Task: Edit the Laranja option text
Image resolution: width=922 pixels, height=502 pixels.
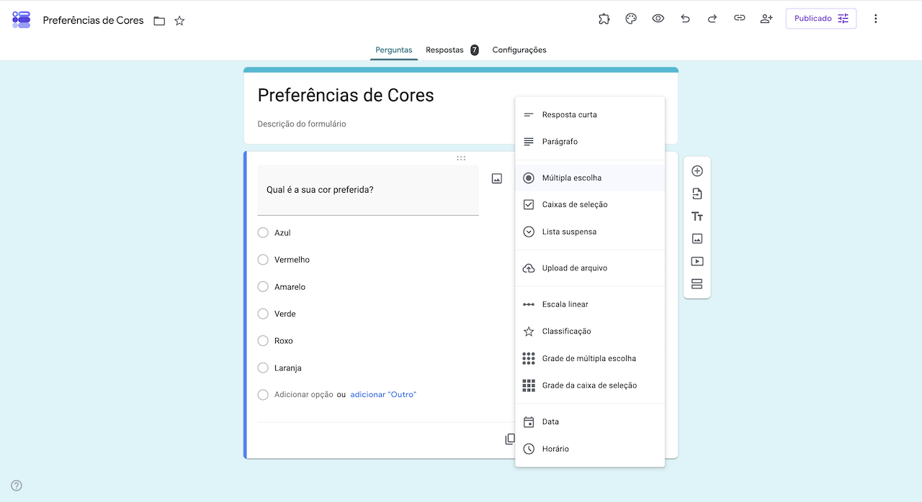Action: tap(288, 368)
